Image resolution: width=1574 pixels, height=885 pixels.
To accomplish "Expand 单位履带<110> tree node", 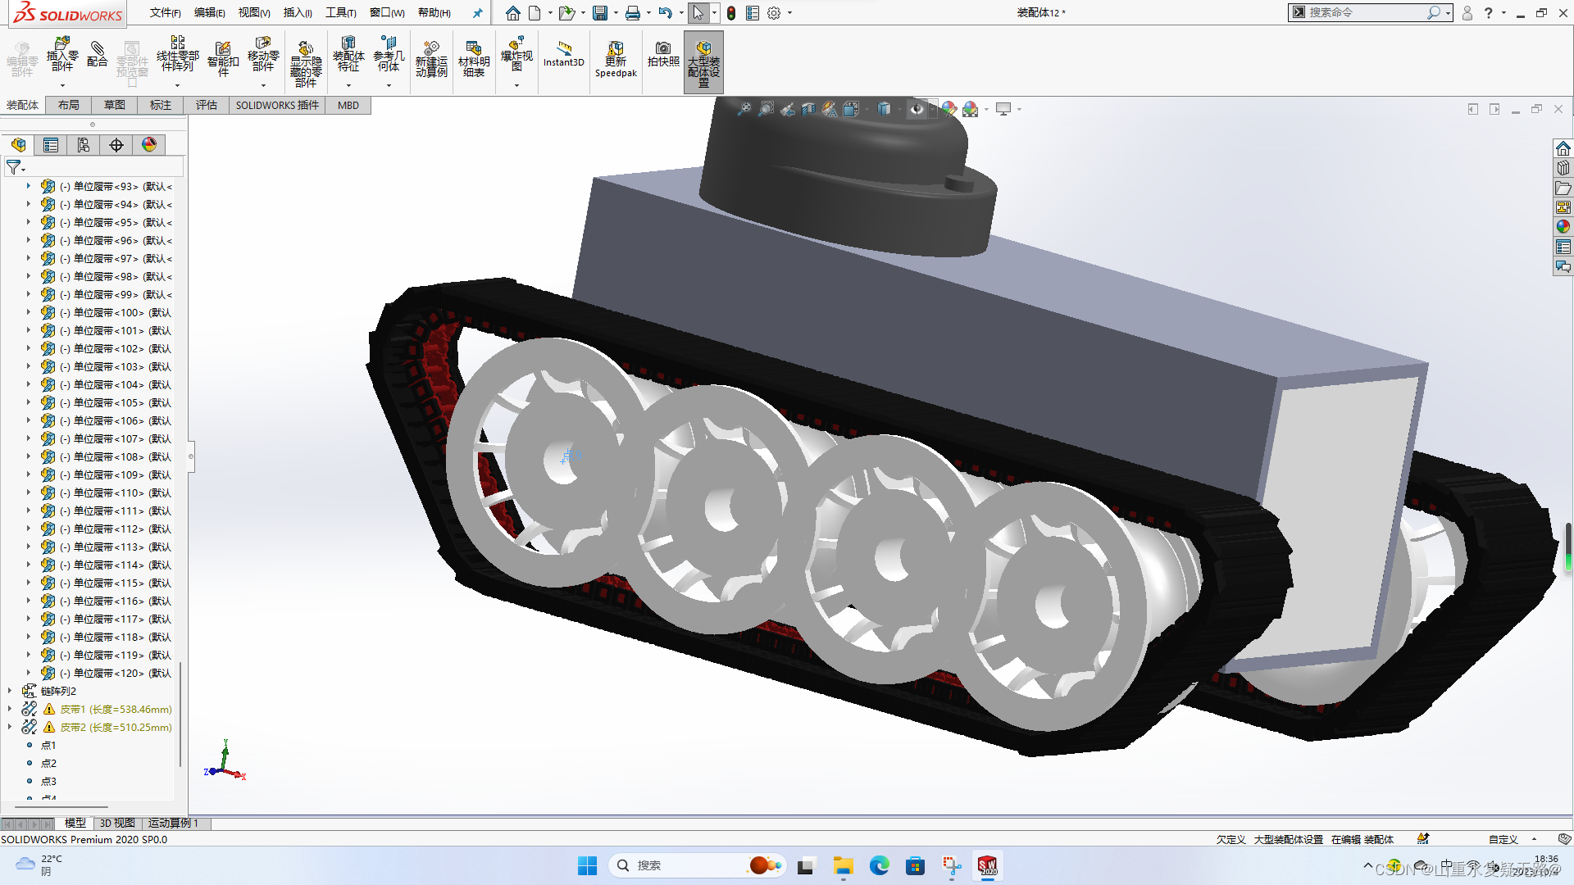I will [x=28, y=492].
